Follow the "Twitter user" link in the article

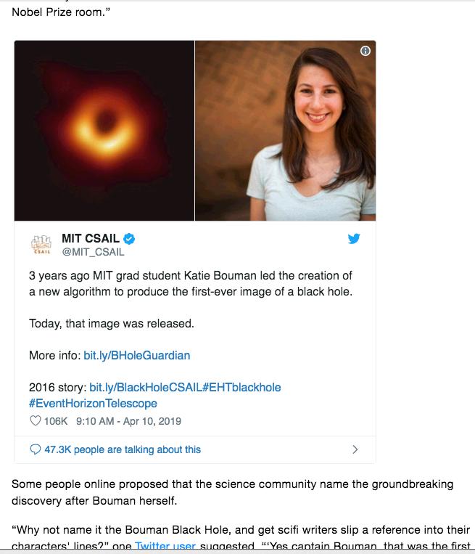[x=165, y=546]
